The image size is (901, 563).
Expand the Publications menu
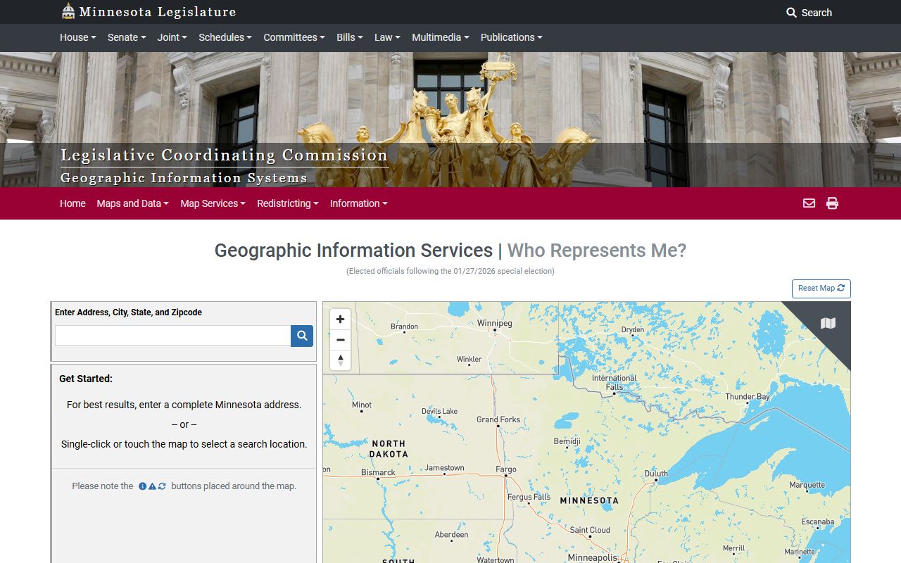[x=512, y=37]
